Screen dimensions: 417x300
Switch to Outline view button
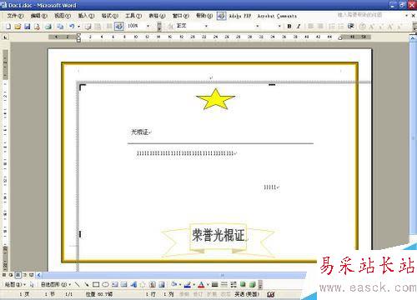24,275
